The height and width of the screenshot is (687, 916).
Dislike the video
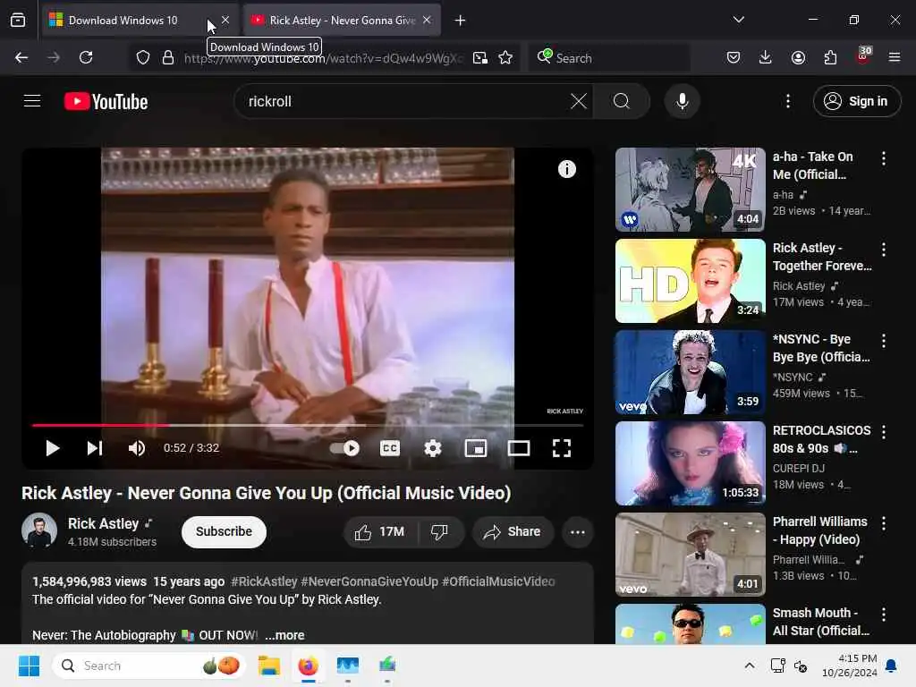(439, 531)
